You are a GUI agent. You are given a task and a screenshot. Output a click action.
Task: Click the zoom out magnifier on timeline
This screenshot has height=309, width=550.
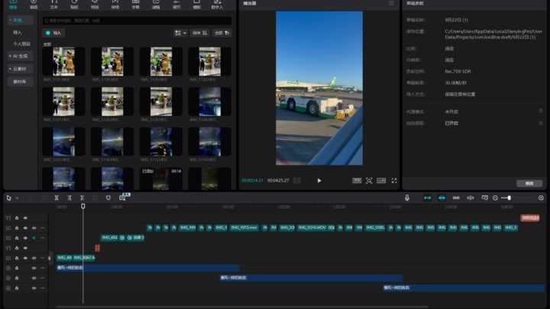click(495, 198)
